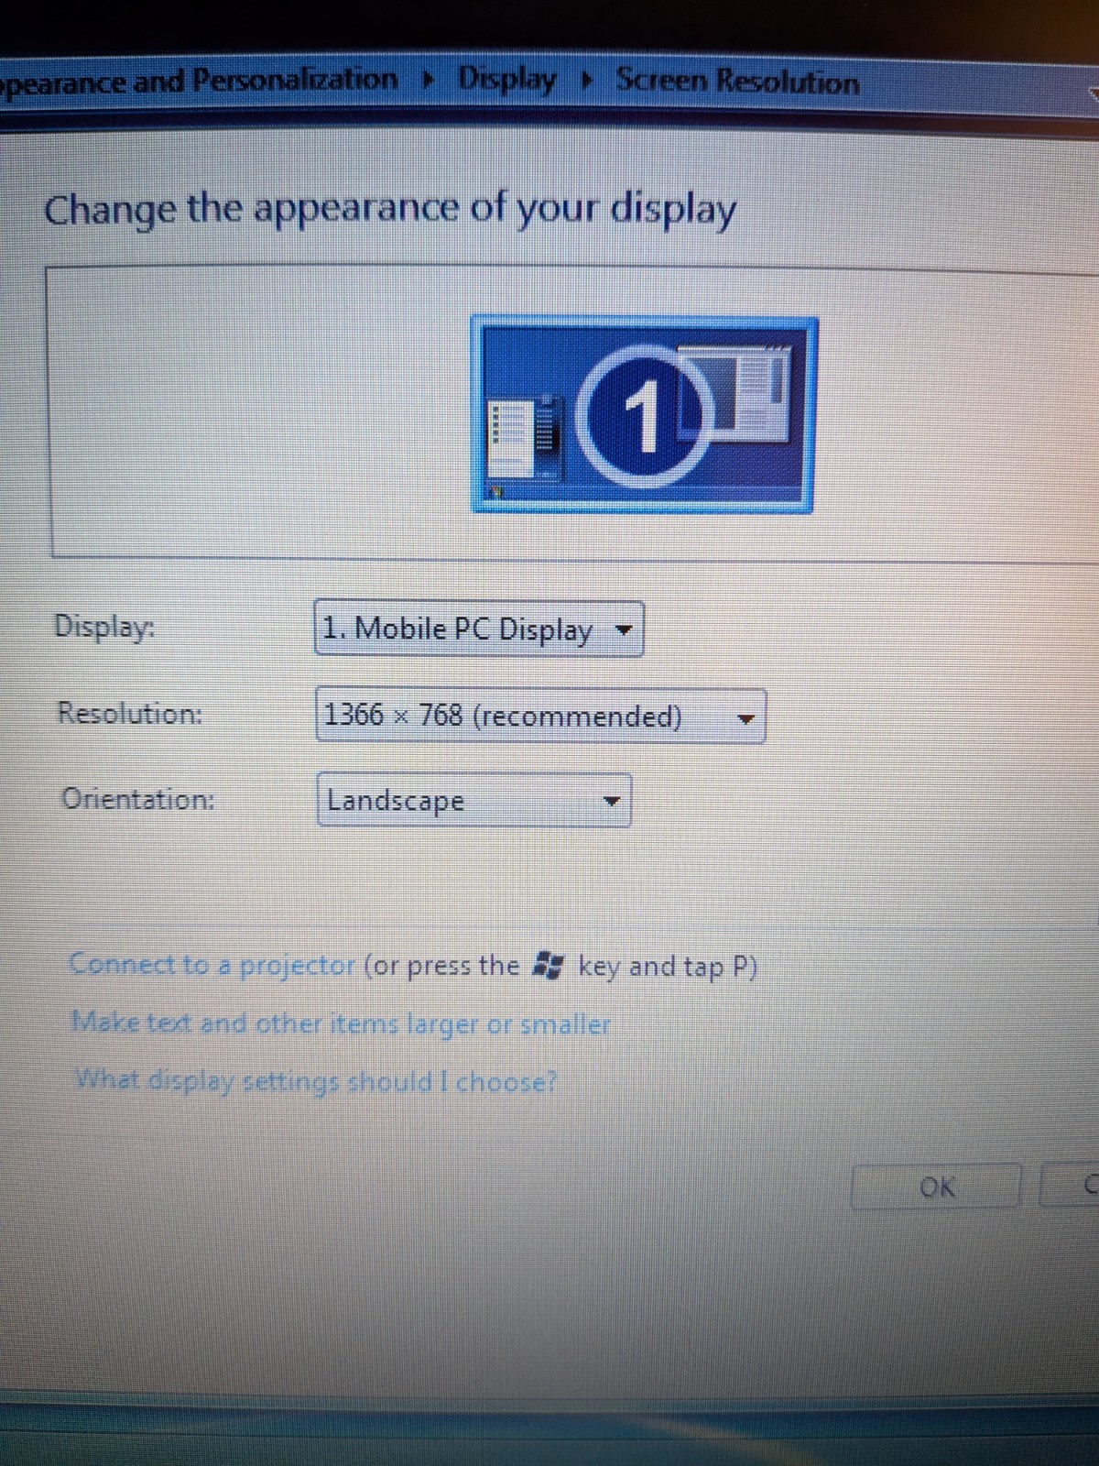Confirm changes with the OK button
Viewport: 1099px width, 1466px height.
[936, 1187]
